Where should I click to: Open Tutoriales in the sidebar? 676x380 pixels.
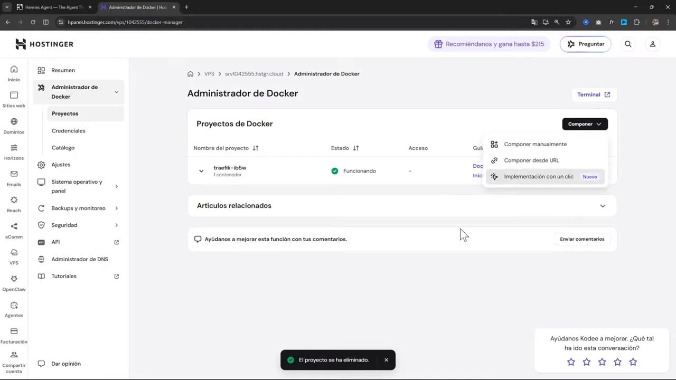(x=79, y=277)
